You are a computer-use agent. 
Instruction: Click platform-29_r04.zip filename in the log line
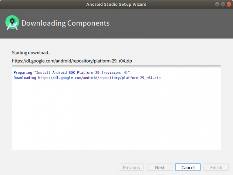pos(141,78)
